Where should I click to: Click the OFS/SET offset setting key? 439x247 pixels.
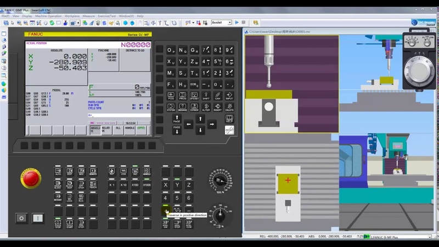[x=194, y=96]
